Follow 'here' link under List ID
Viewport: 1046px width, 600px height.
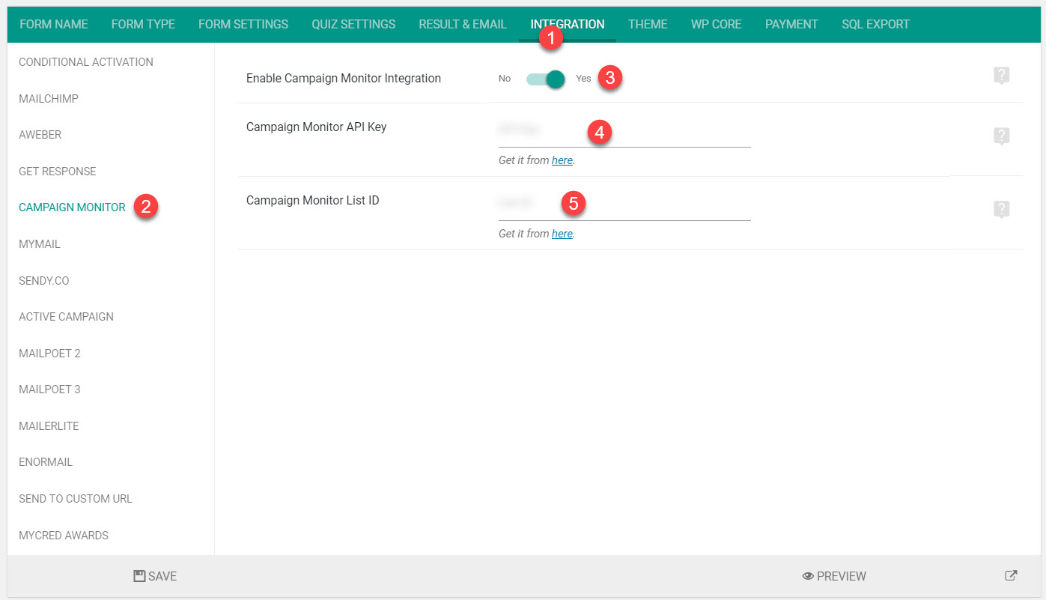(x=562, y=234)
